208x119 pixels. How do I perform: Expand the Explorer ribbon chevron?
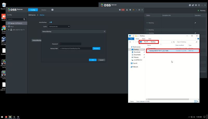tap(196, 39)
